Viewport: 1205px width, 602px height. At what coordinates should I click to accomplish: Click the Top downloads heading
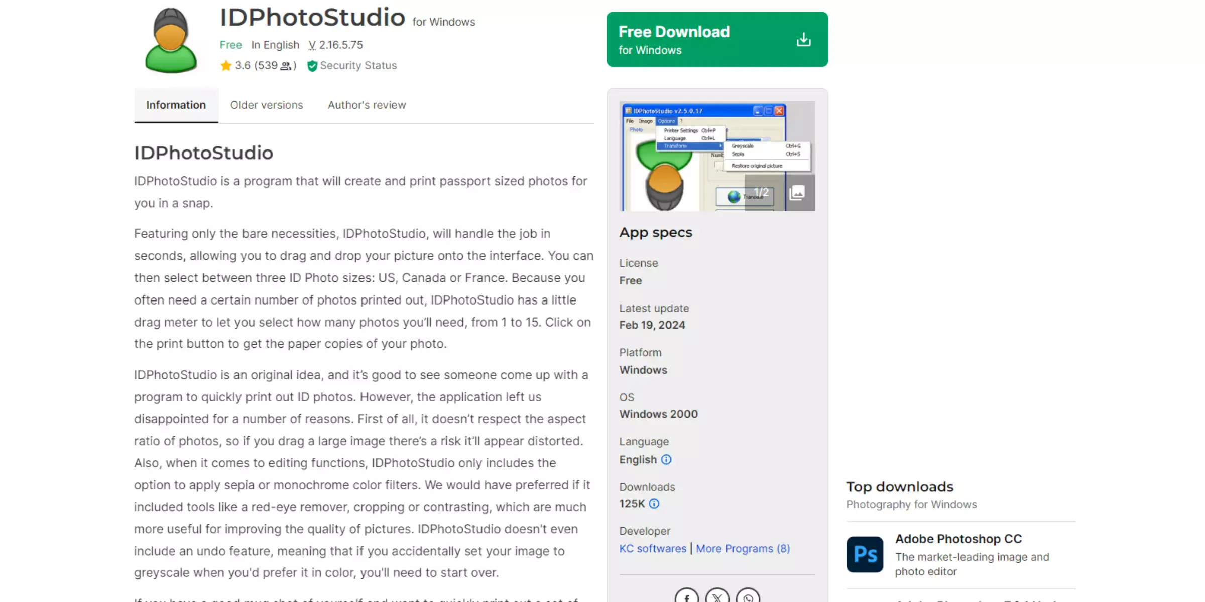899,487
